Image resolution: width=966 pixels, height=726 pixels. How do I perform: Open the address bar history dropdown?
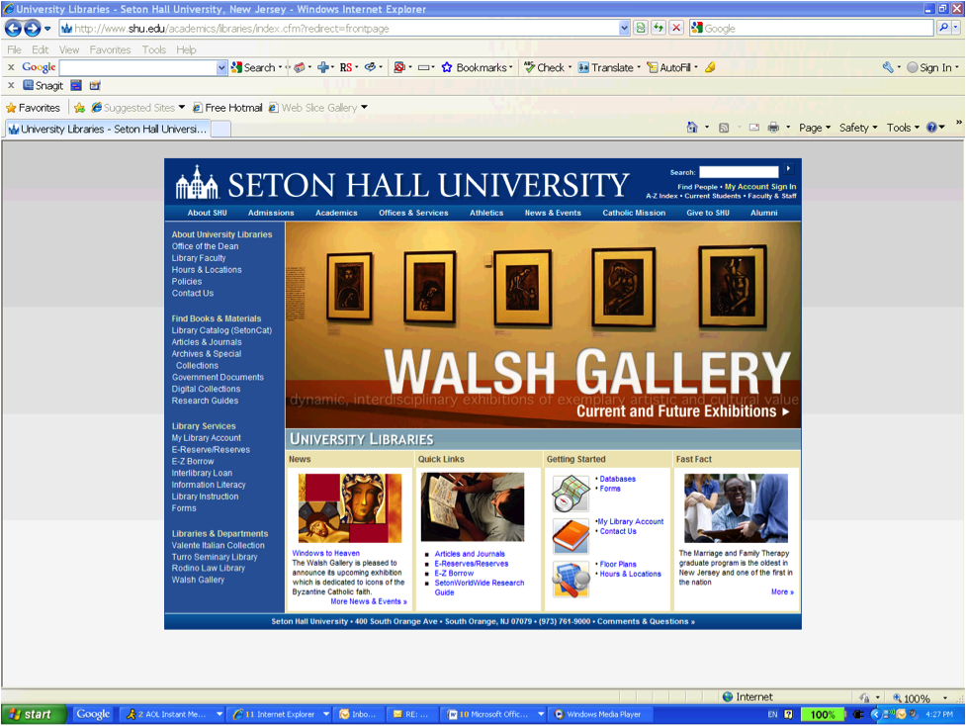pyautogui.click(x=624, y=29)
